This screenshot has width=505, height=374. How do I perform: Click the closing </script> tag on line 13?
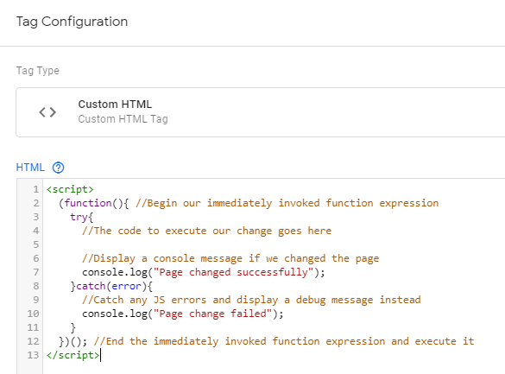[x=73, y=355]
